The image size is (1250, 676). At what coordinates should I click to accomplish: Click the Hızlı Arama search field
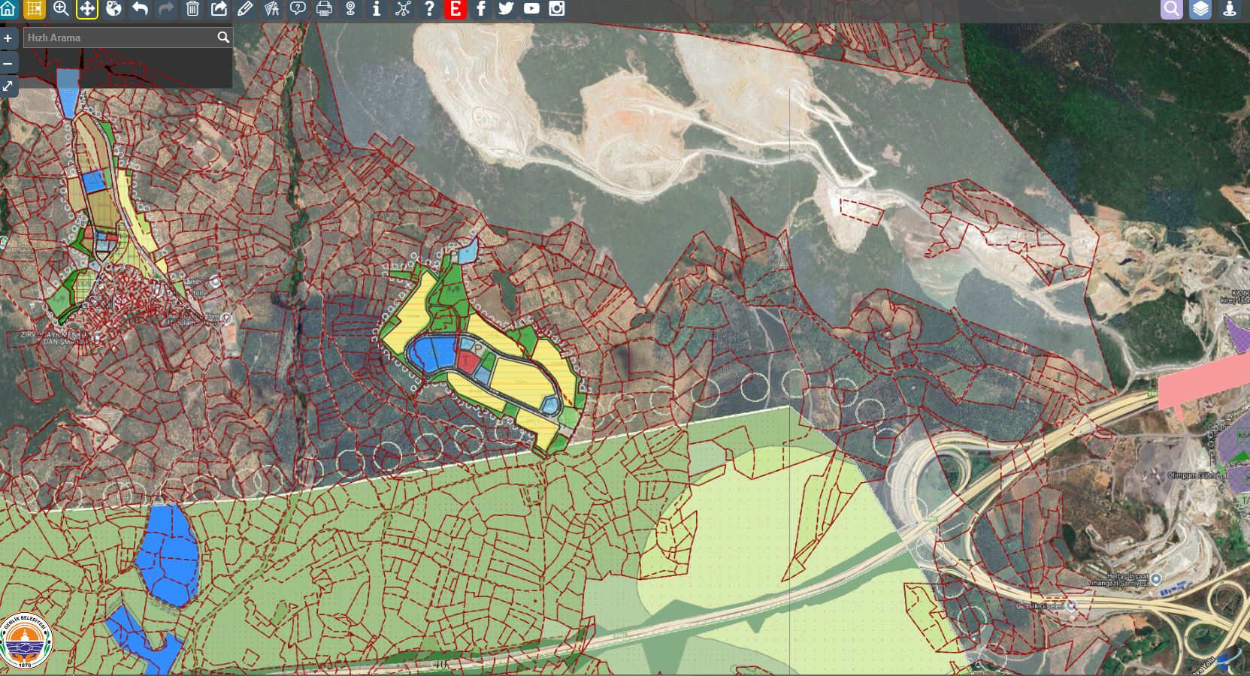coord(120,38)
